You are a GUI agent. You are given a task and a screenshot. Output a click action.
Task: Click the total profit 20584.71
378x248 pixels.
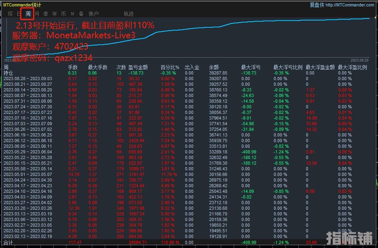click(x=138, y=242)
